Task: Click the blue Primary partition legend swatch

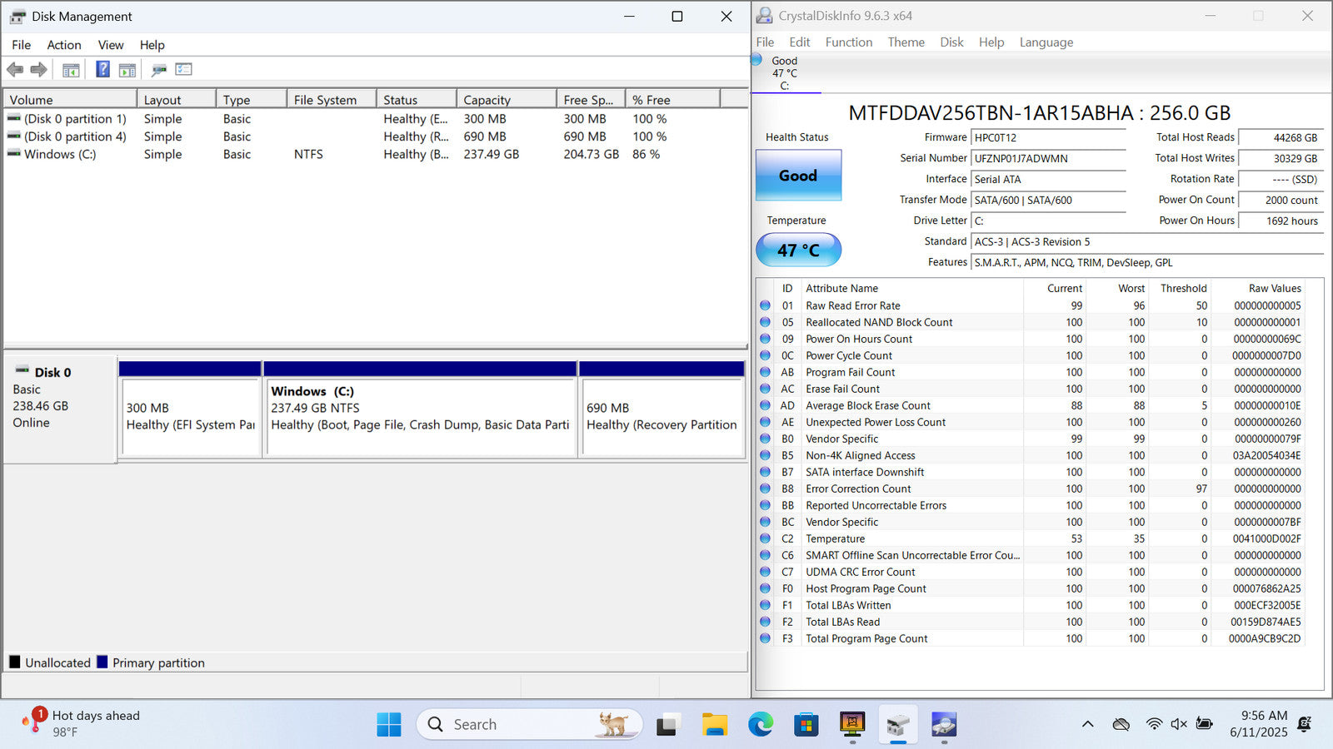Action: (x=102, y=662)
